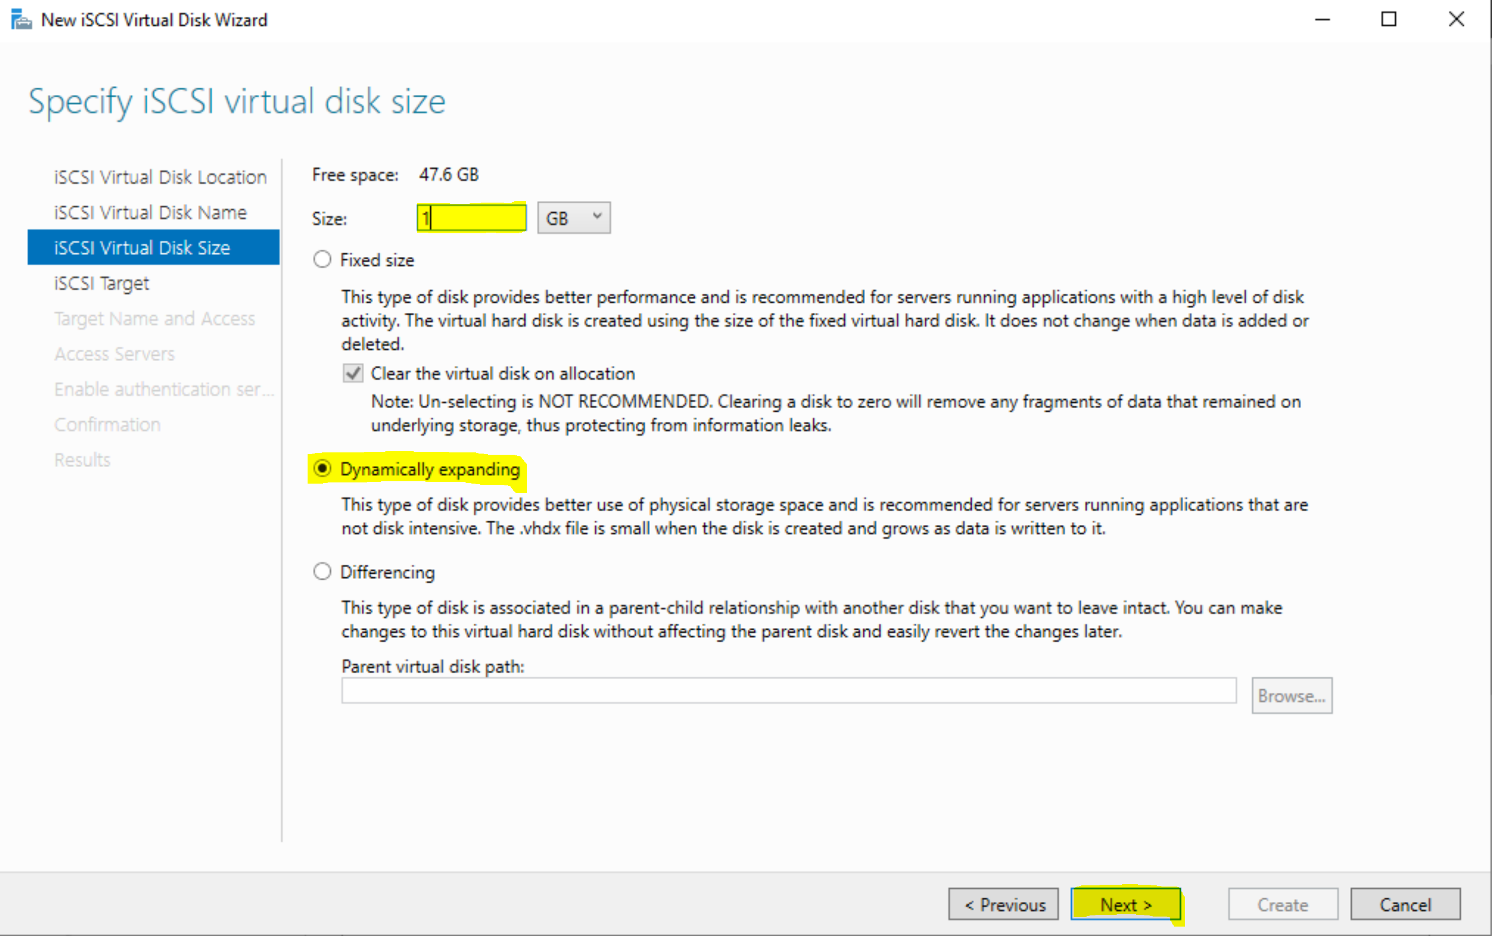Select the Fixed size radio button
Image resolution: width=1492 pixels, height=936 pixels.
(x=322, y=259)
